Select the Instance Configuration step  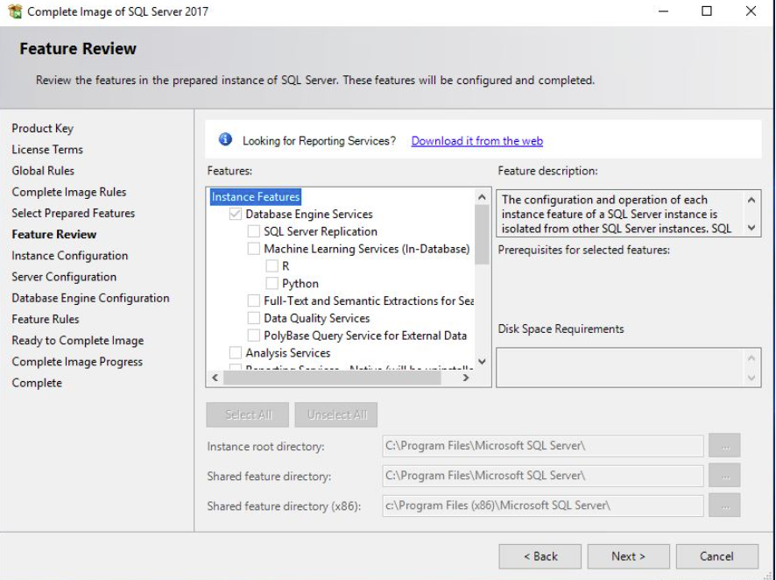(70, 256)
